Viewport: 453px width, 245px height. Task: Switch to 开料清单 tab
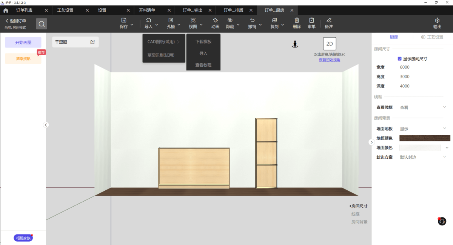coord(147,10)
